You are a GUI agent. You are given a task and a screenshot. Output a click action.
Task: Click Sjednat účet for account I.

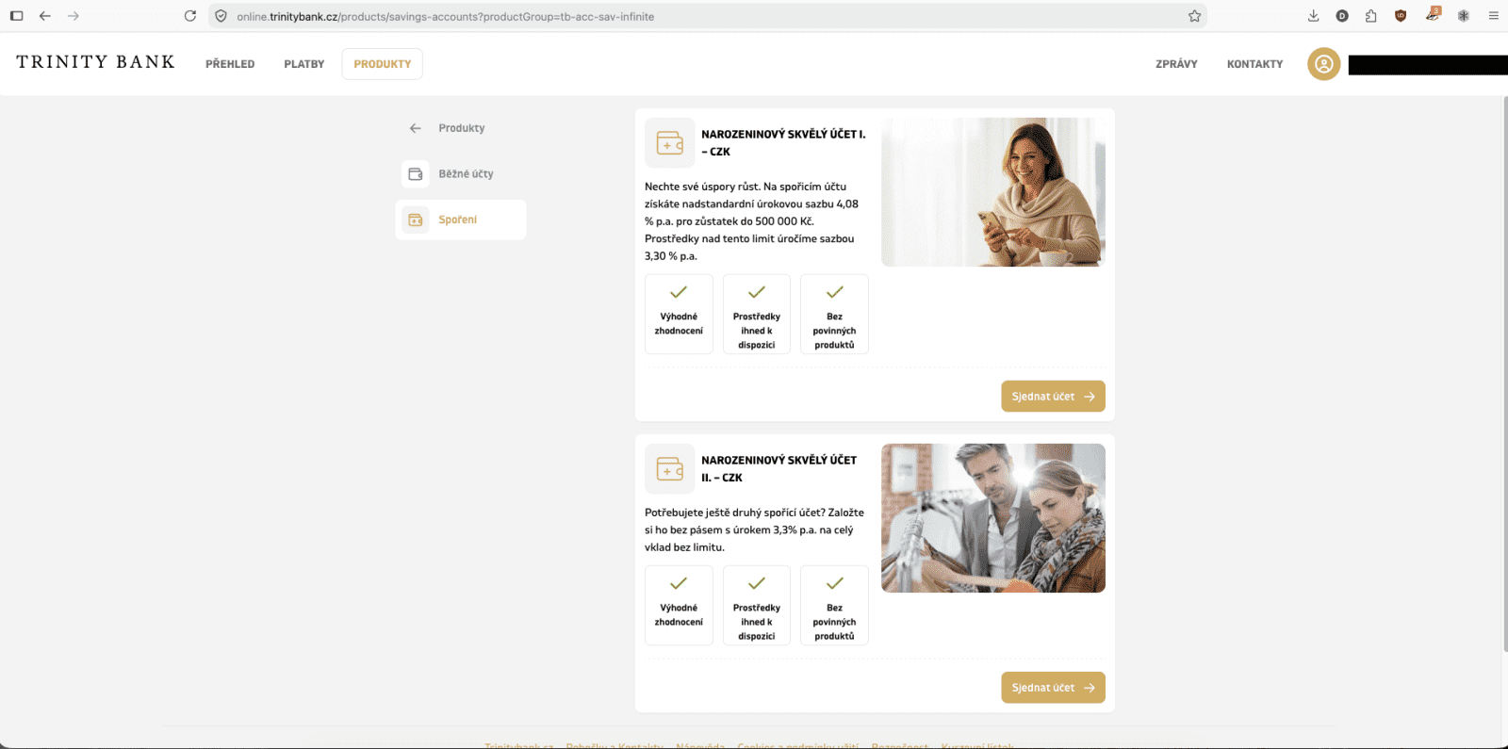pyautogui.click(x=1053, y=397)
